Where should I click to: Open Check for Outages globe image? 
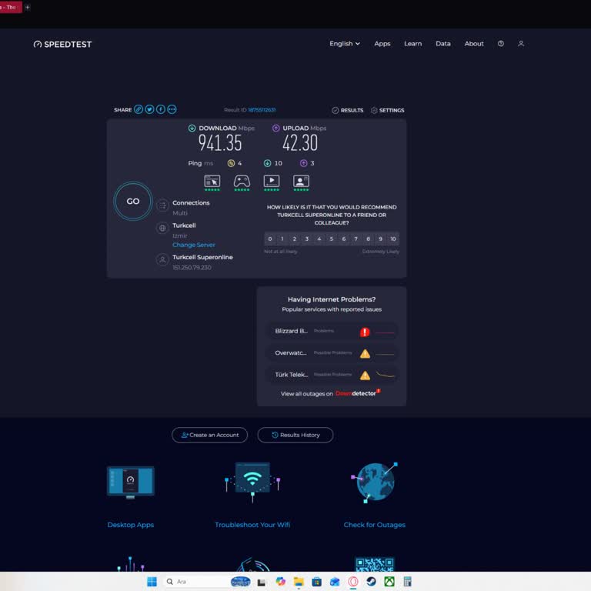(374, 482)
